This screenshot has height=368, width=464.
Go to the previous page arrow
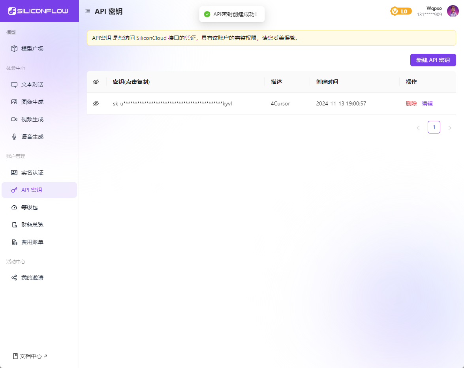click(418, 128)
